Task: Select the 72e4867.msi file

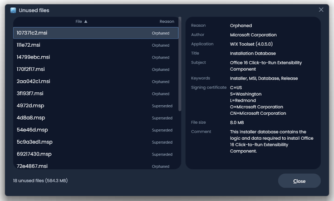Action: (x=96, y=165)
